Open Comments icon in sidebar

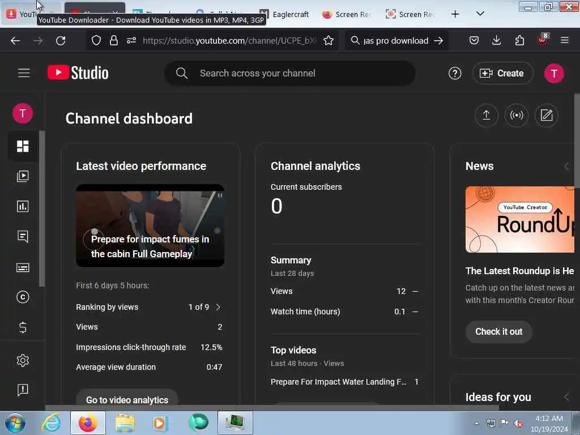point(23,236)
